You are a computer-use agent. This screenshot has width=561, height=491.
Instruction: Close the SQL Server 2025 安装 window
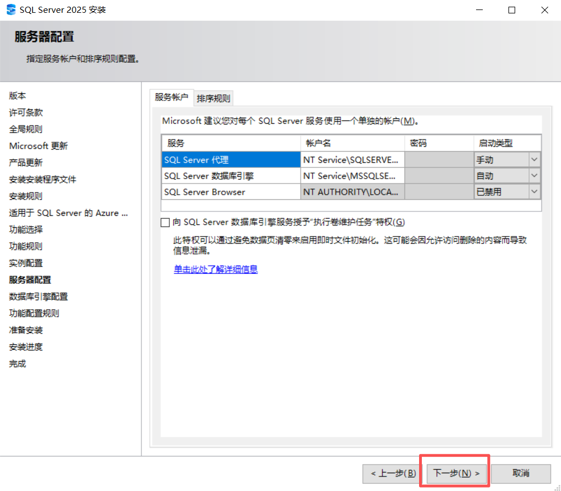click(545, 10)
